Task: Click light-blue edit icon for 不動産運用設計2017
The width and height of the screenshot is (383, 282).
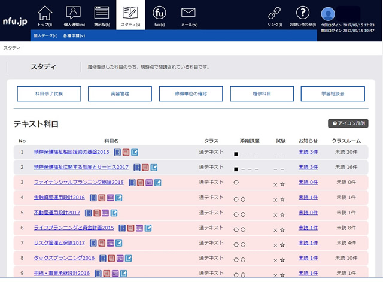Action: click(114, 213)
